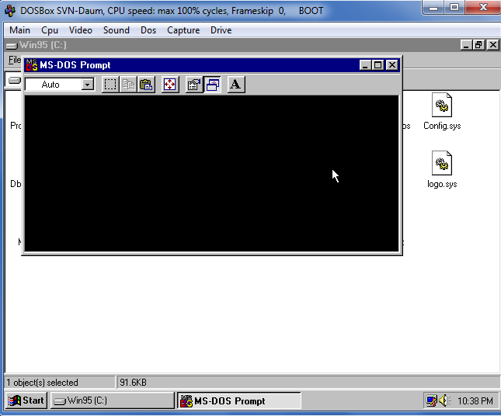Click inside the black DOS console area

[211, 173]
